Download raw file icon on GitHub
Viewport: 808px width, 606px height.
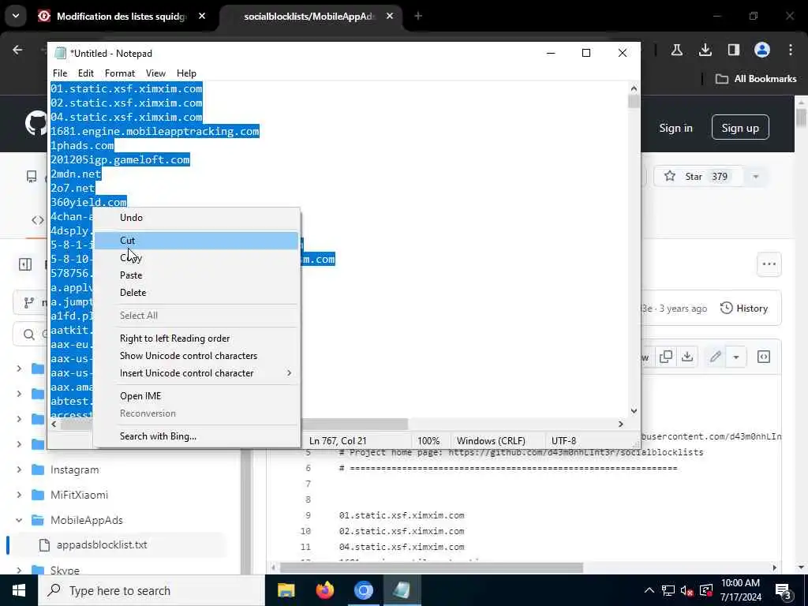(x=687, y=357)
